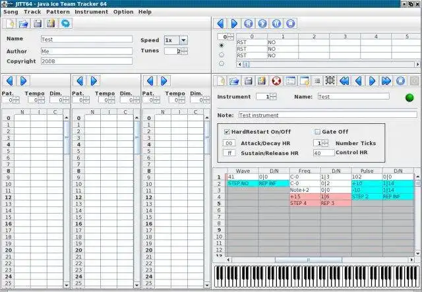422x292 pixels.
Task: Click the round stop icon in the instrument toolbar
Action: pos(400,80)
